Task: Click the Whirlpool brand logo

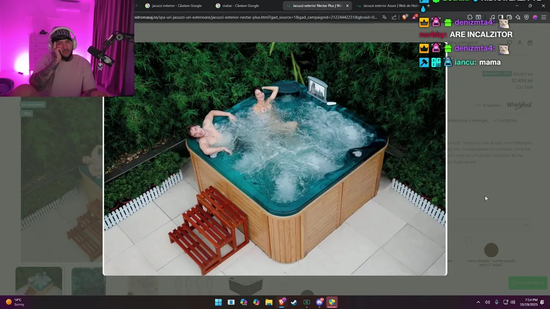Action: [x=519, y=105]
